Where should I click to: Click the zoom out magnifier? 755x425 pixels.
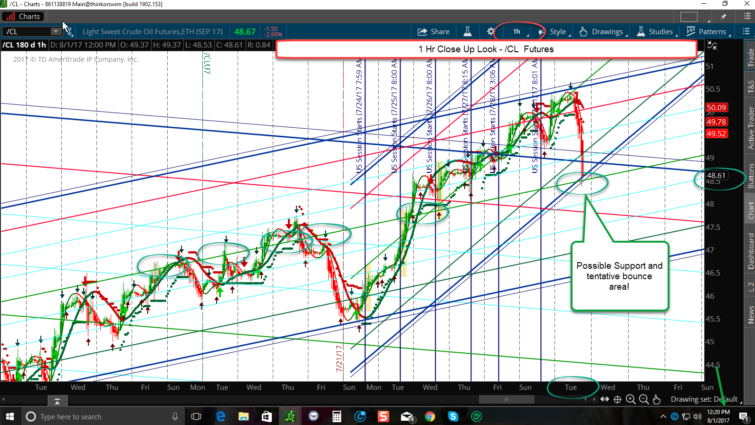[644, 399]
